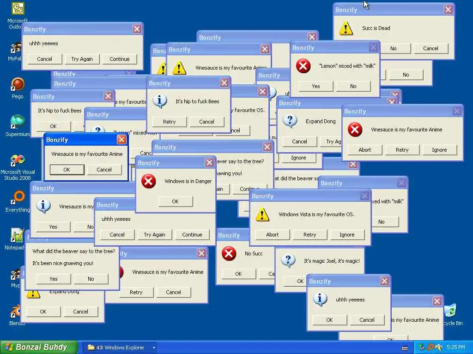Image resolution: width=473 pixels, height=354 pixels.
Task: Click Try Again in top-left uhhh yeeees dialog
Action: [82, 59]
